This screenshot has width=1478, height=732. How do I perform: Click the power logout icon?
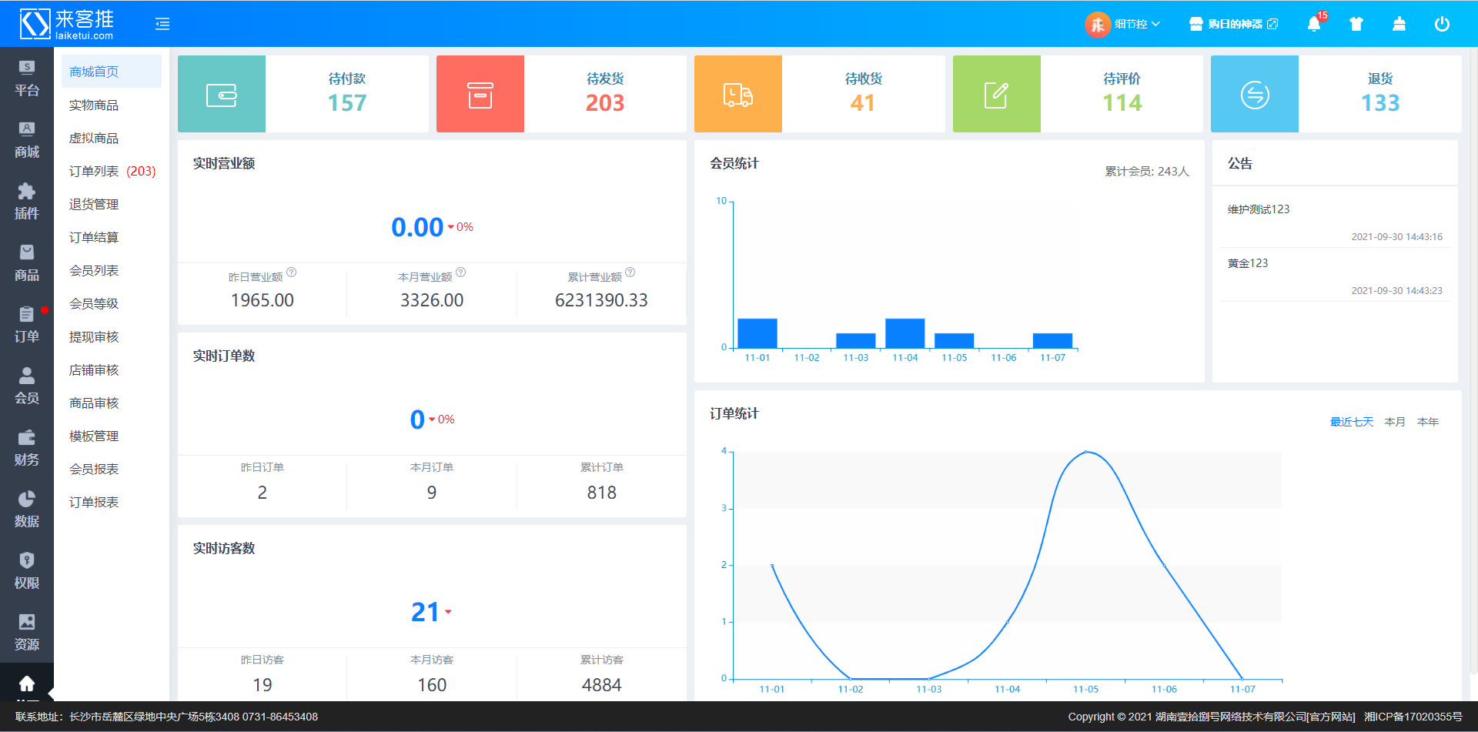[x=1442, y=24]
